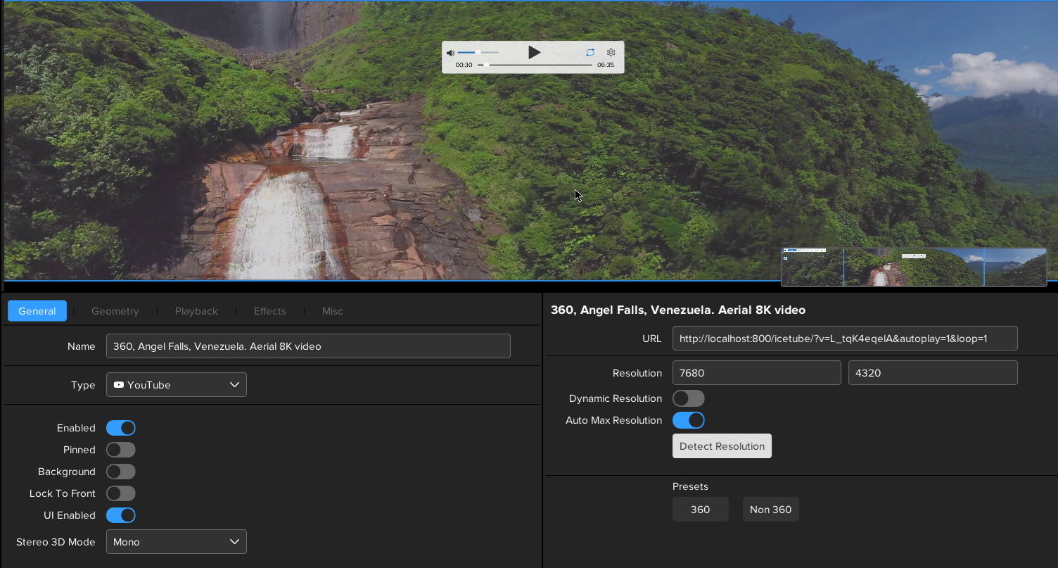Viewport: 1058px width, 568px height.
Task: Click the URL input field
Action: point(844,339)
